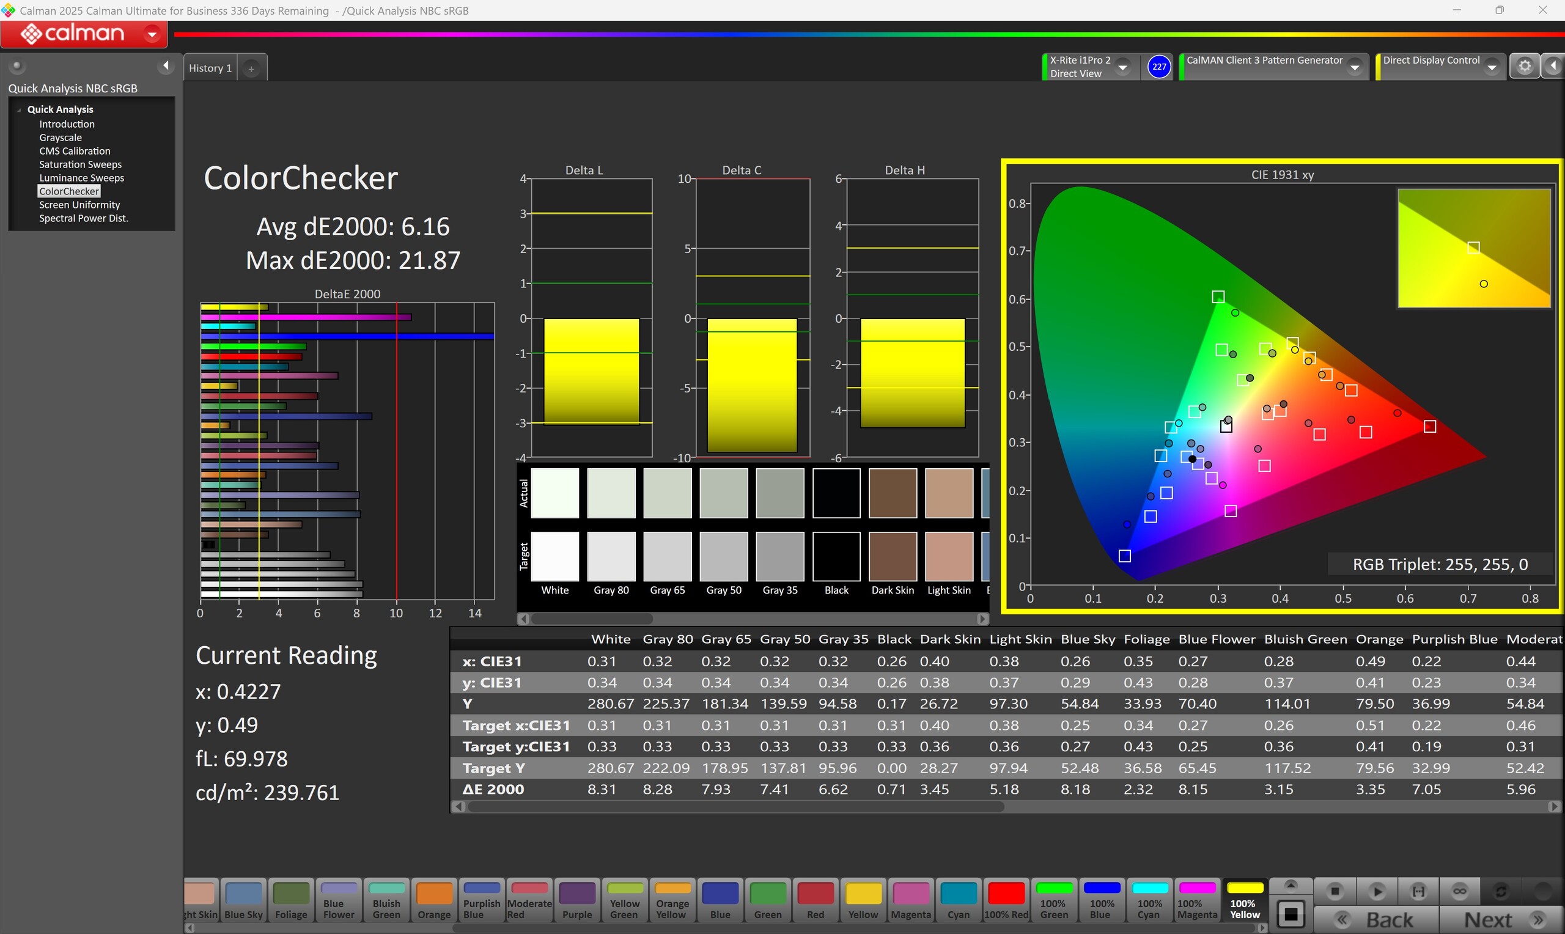Open the X-Rite i1Pro 2 meter dropdown
This screenshot has width=1565, height=934.
(1122, 67)
